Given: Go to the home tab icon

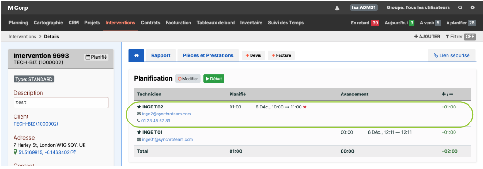Looking at the screenshot, I should tap(136, 55).
